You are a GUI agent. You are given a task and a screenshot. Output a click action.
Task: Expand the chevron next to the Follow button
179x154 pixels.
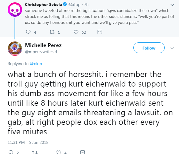172,48
